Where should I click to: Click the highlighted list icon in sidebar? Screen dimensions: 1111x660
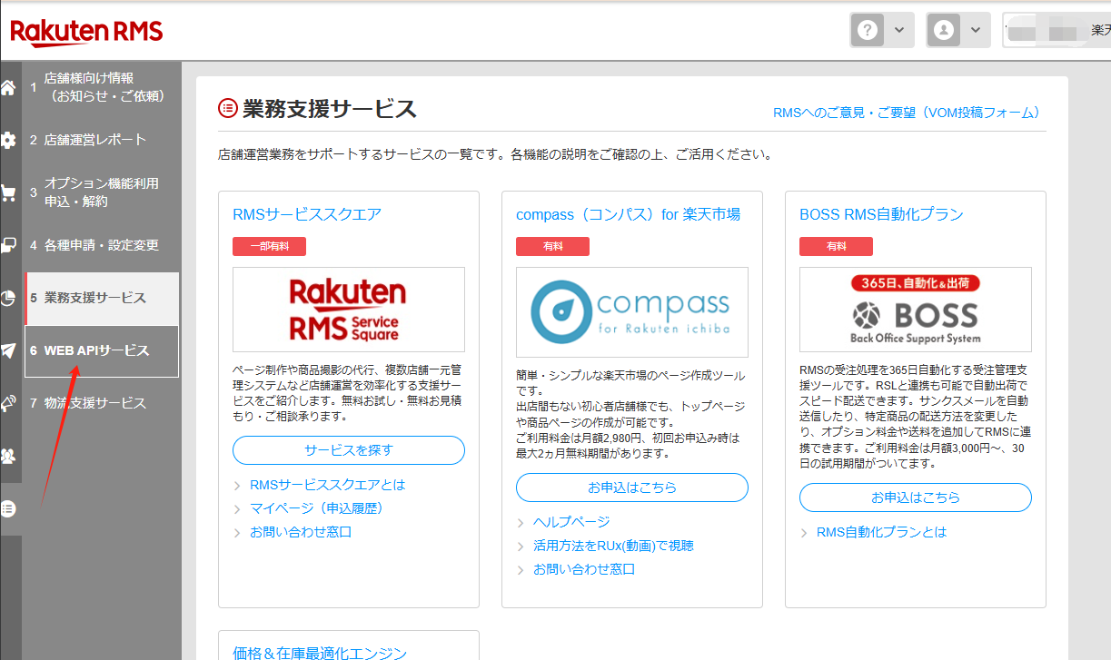coord(8,508)
